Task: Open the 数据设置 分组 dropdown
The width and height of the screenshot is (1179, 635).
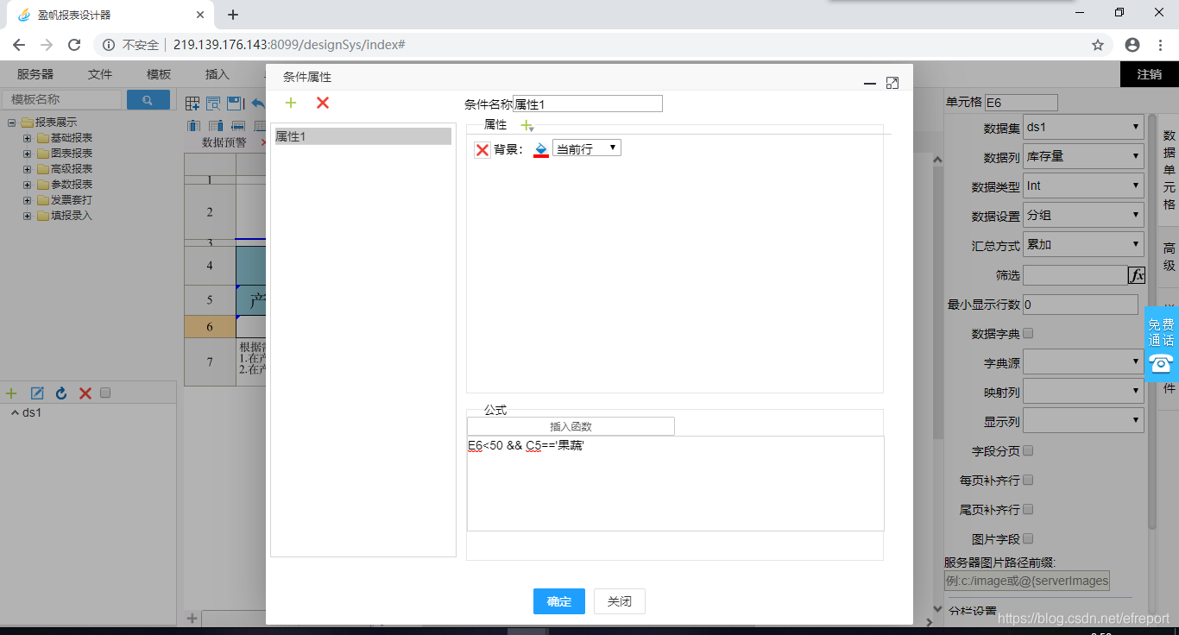Action: click(x=1083, y=215)
